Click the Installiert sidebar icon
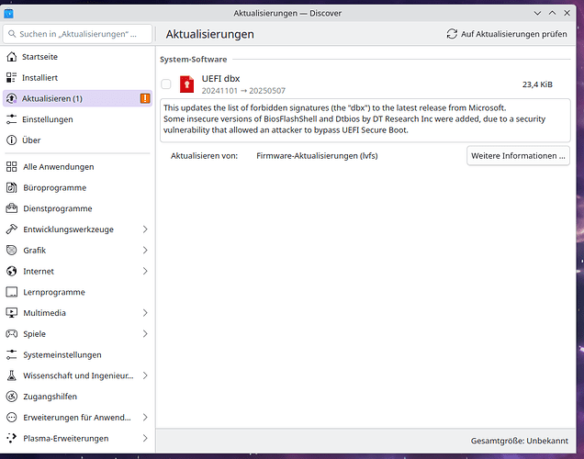 12,78
